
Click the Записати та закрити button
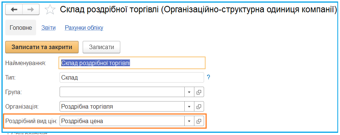click(42, 47)
